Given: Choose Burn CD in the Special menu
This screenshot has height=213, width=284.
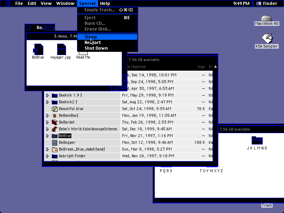Looking at the screenshot, I should (x=108, y=23).
